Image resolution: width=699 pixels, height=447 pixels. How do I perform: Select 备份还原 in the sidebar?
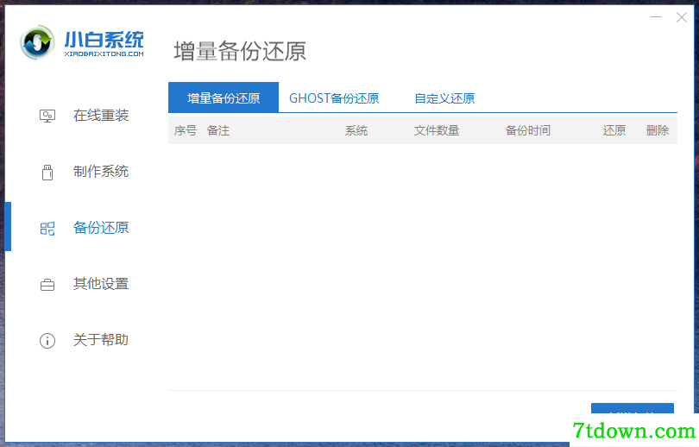pyautogui.click(x=101, y=228)
